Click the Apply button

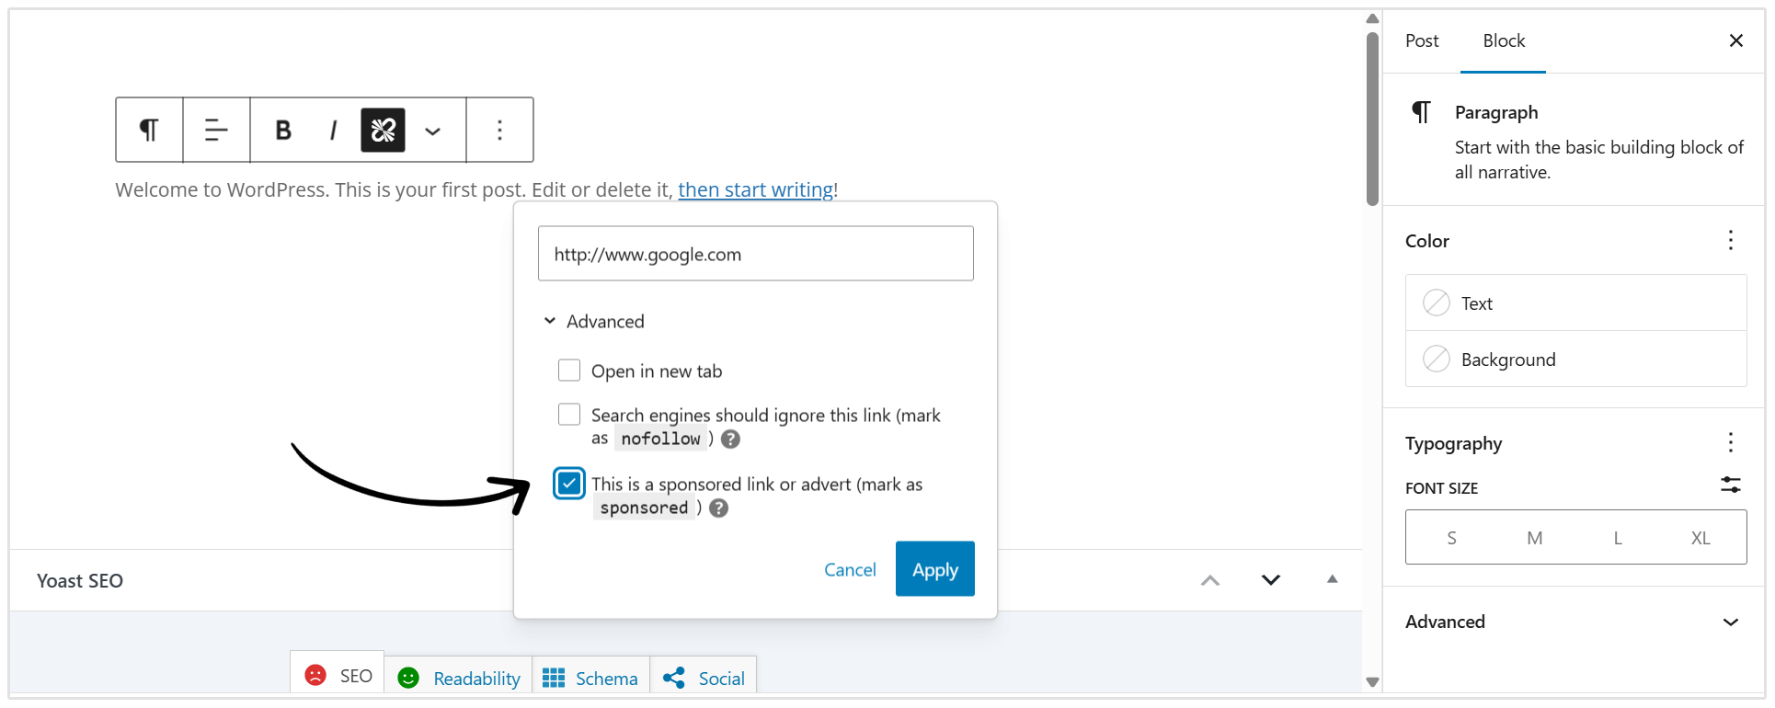[x=934, y=568]
